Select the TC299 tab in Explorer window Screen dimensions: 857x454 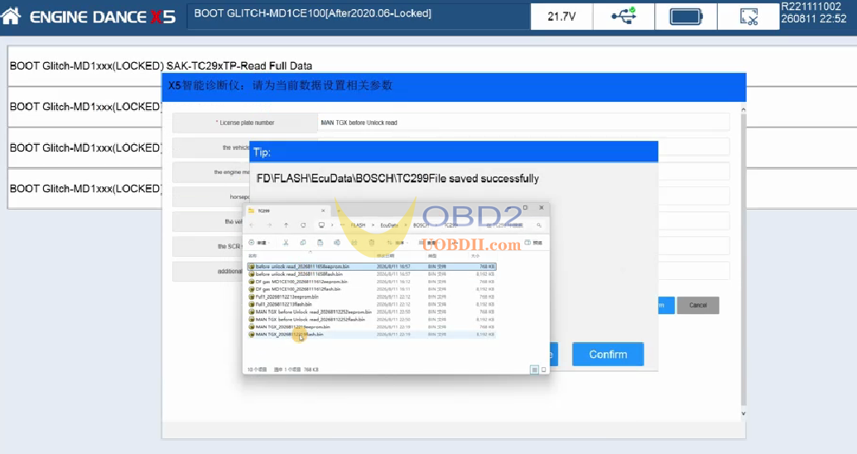click(286, 210)
